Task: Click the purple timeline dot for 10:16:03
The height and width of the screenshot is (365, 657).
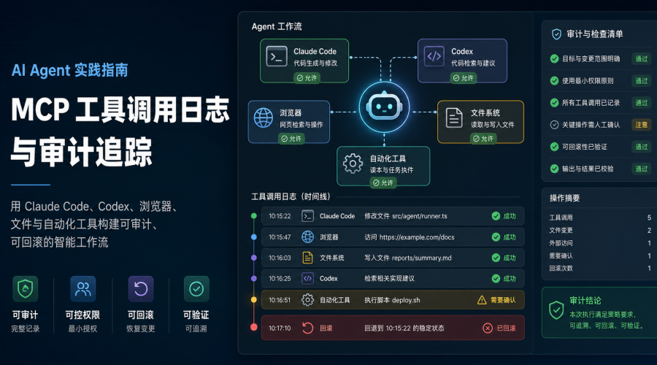Action: (254, 258)
